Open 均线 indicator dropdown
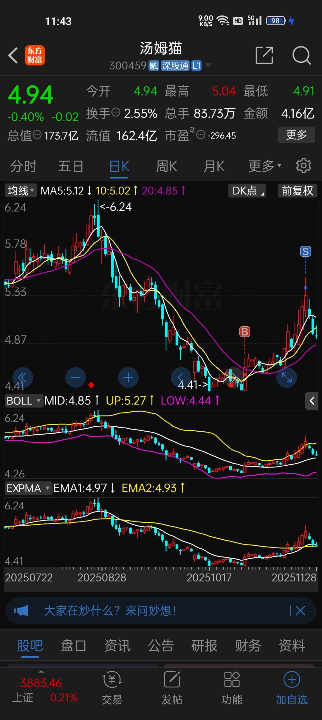The width and height of the screenshot is (322, 720). pos(21,190)
